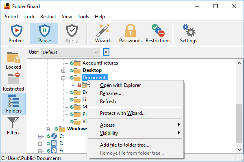Screen dimensions: 244x162
Task: Expand the Desktop folder node
Action: tap(63, 71)
